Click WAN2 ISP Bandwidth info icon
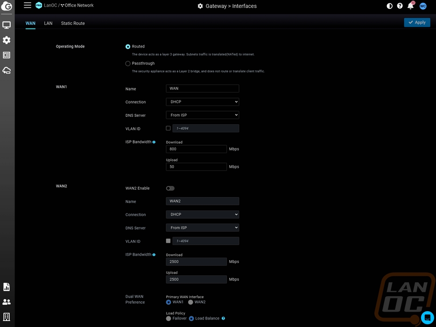This screenshot has height=327, width=436. 154,255
